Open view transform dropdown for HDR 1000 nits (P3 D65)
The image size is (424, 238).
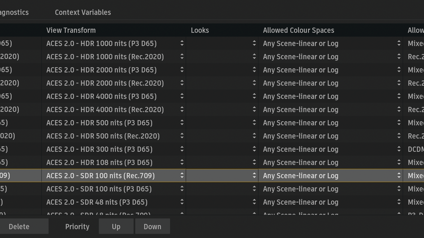(x=114, y=44)
